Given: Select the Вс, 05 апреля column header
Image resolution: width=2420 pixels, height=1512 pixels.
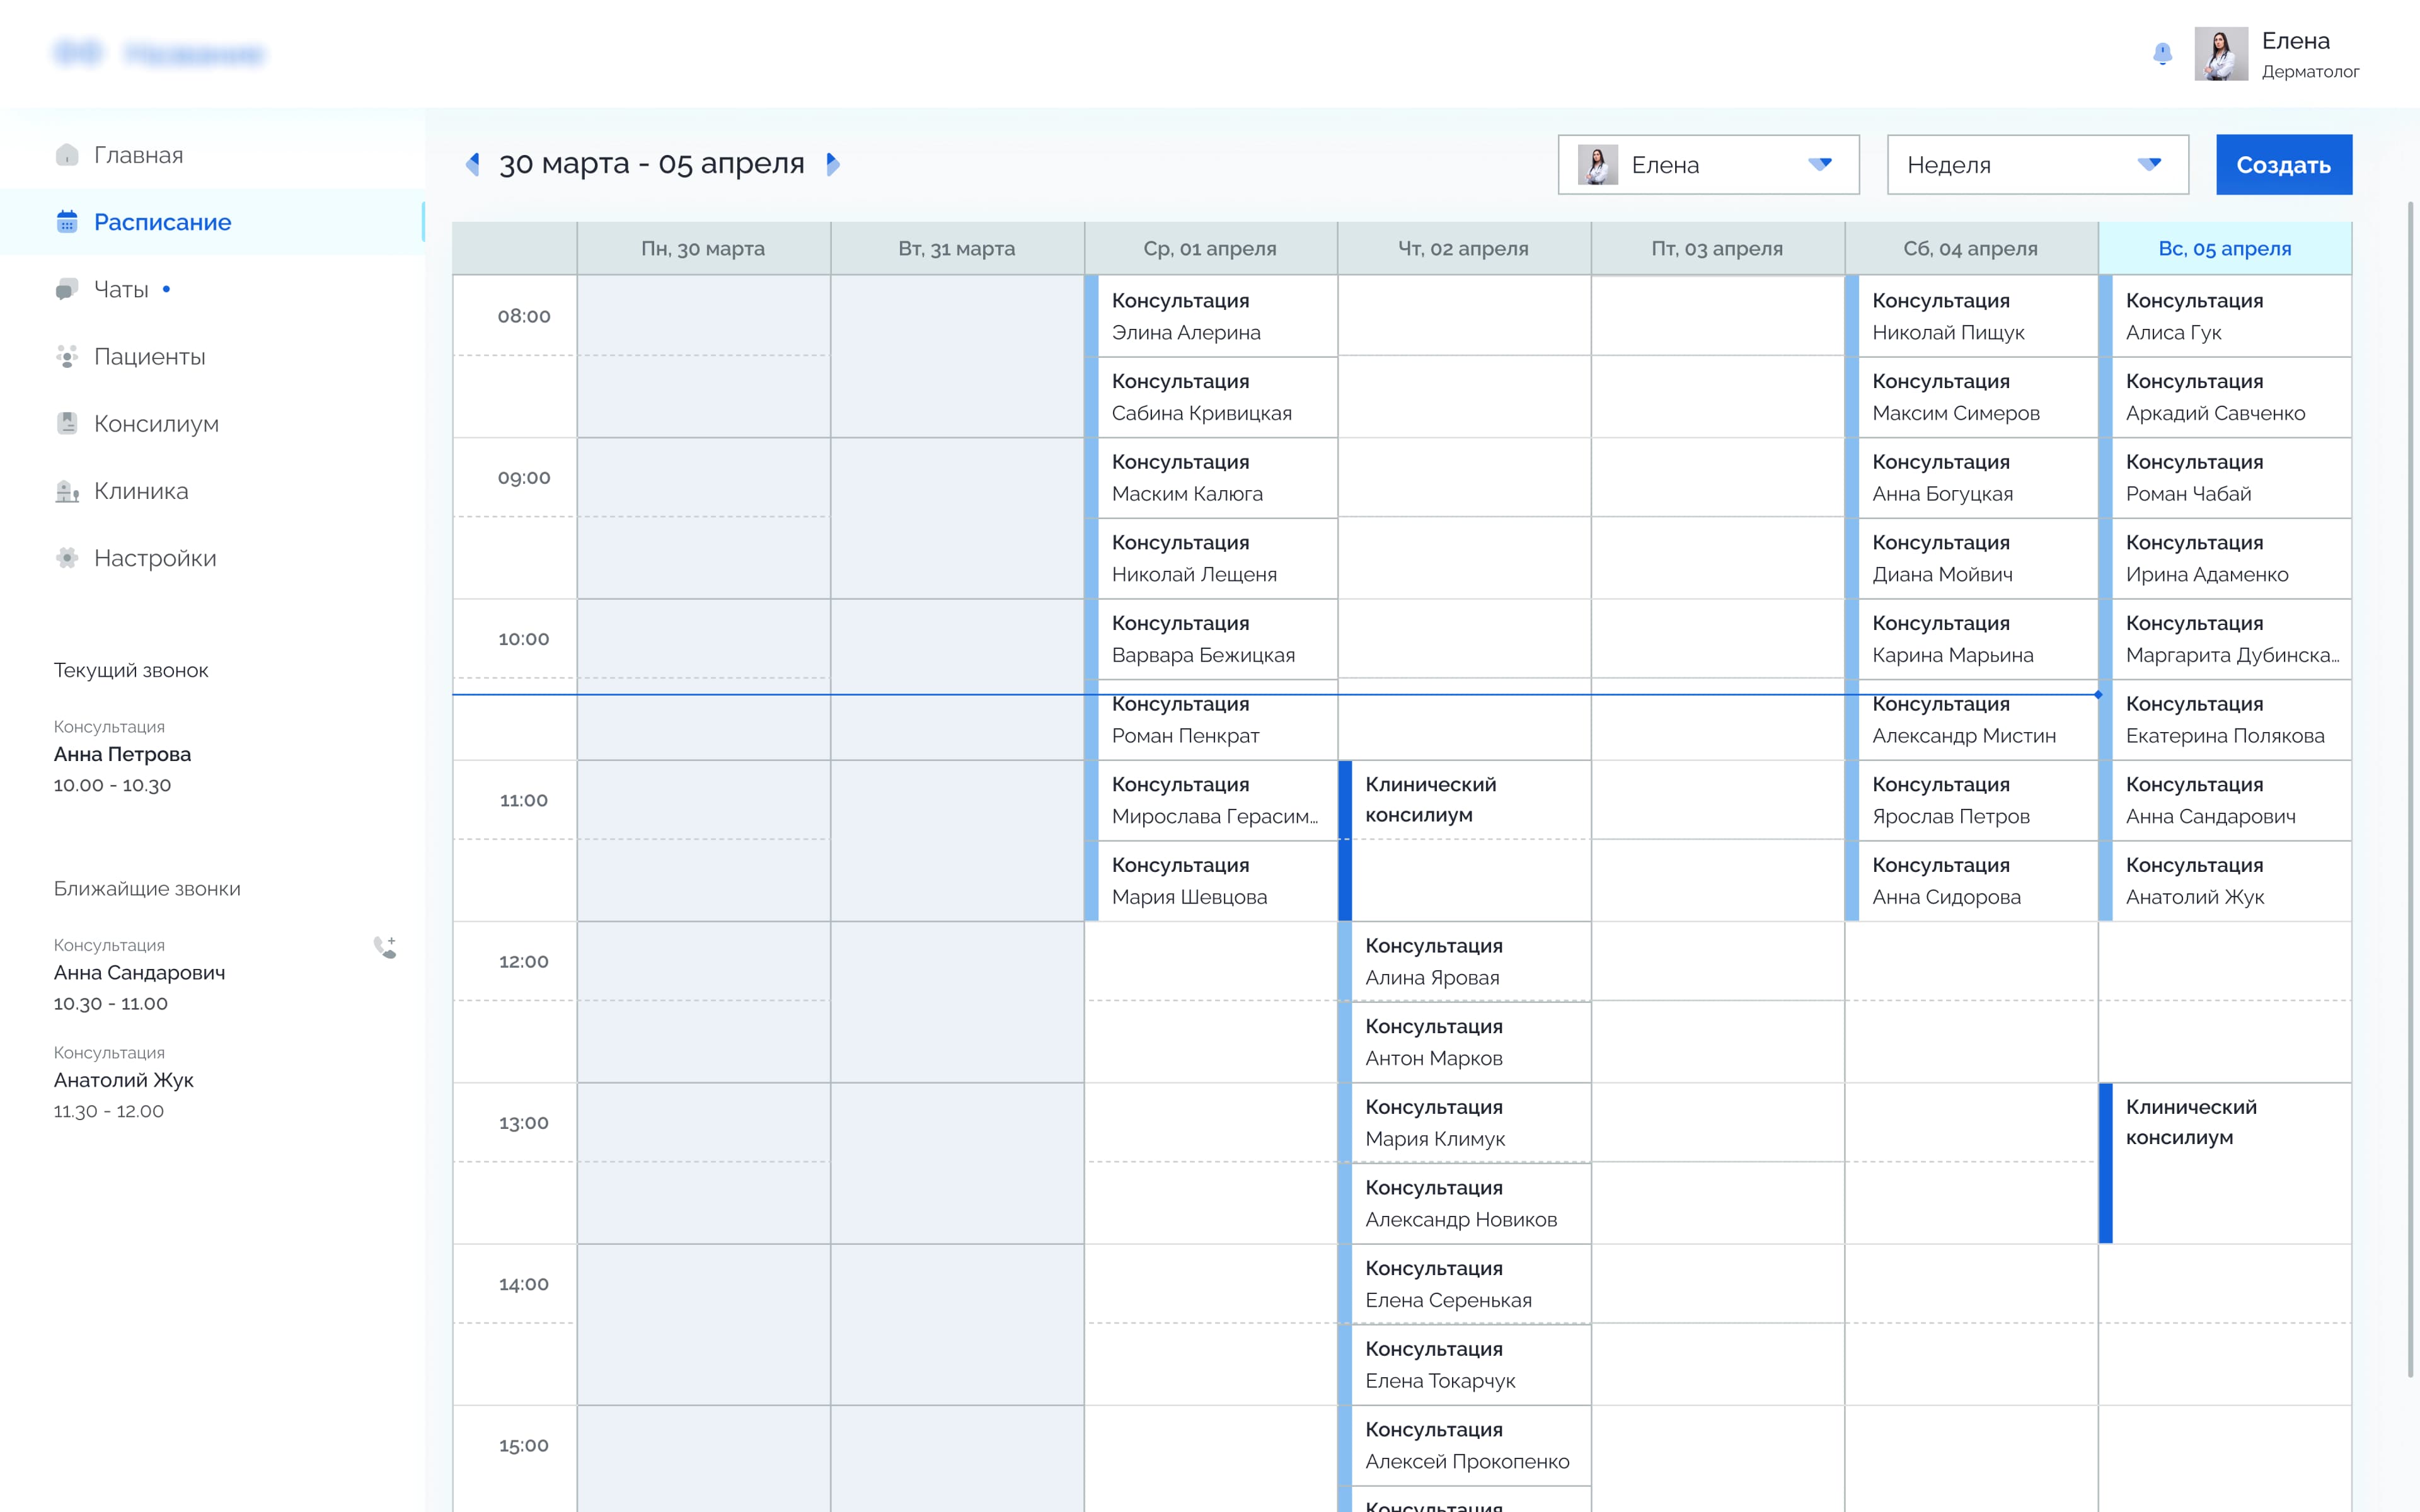Looking at the screenshot, I should 2224,249.
